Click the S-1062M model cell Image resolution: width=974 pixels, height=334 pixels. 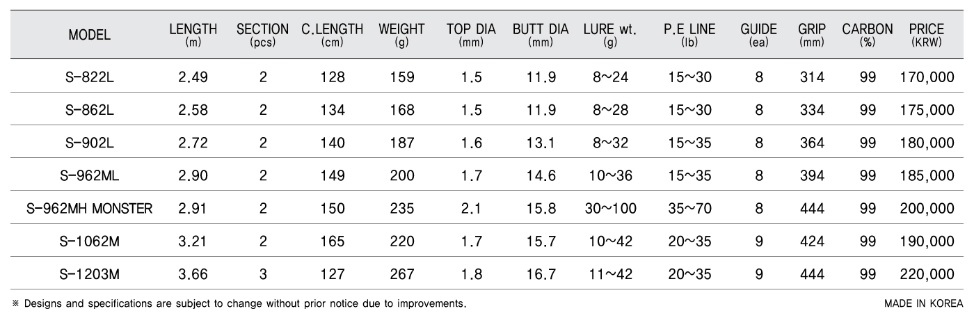click(x=89, y=241)
